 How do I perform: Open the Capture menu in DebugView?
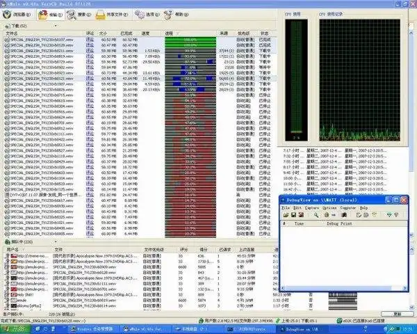[311, 208]
